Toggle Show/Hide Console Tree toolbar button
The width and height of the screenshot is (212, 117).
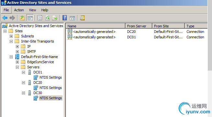(30, 18)
